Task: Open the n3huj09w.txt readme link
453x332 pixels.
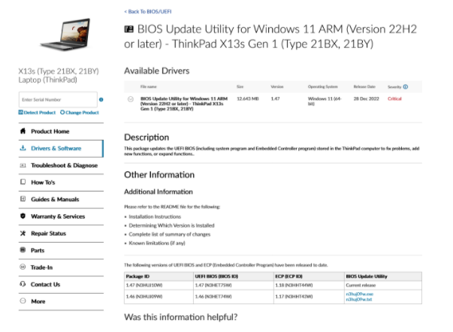Action: (359, 300)
